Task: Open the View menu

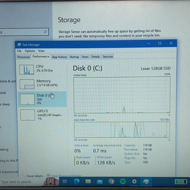Action: tap(41, 51)
